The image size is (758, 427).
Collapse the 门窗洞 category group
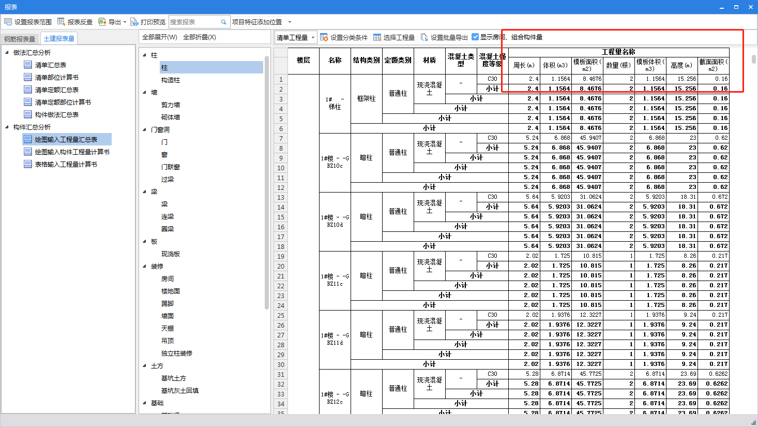pyautogui.click(x=145, y=129)
